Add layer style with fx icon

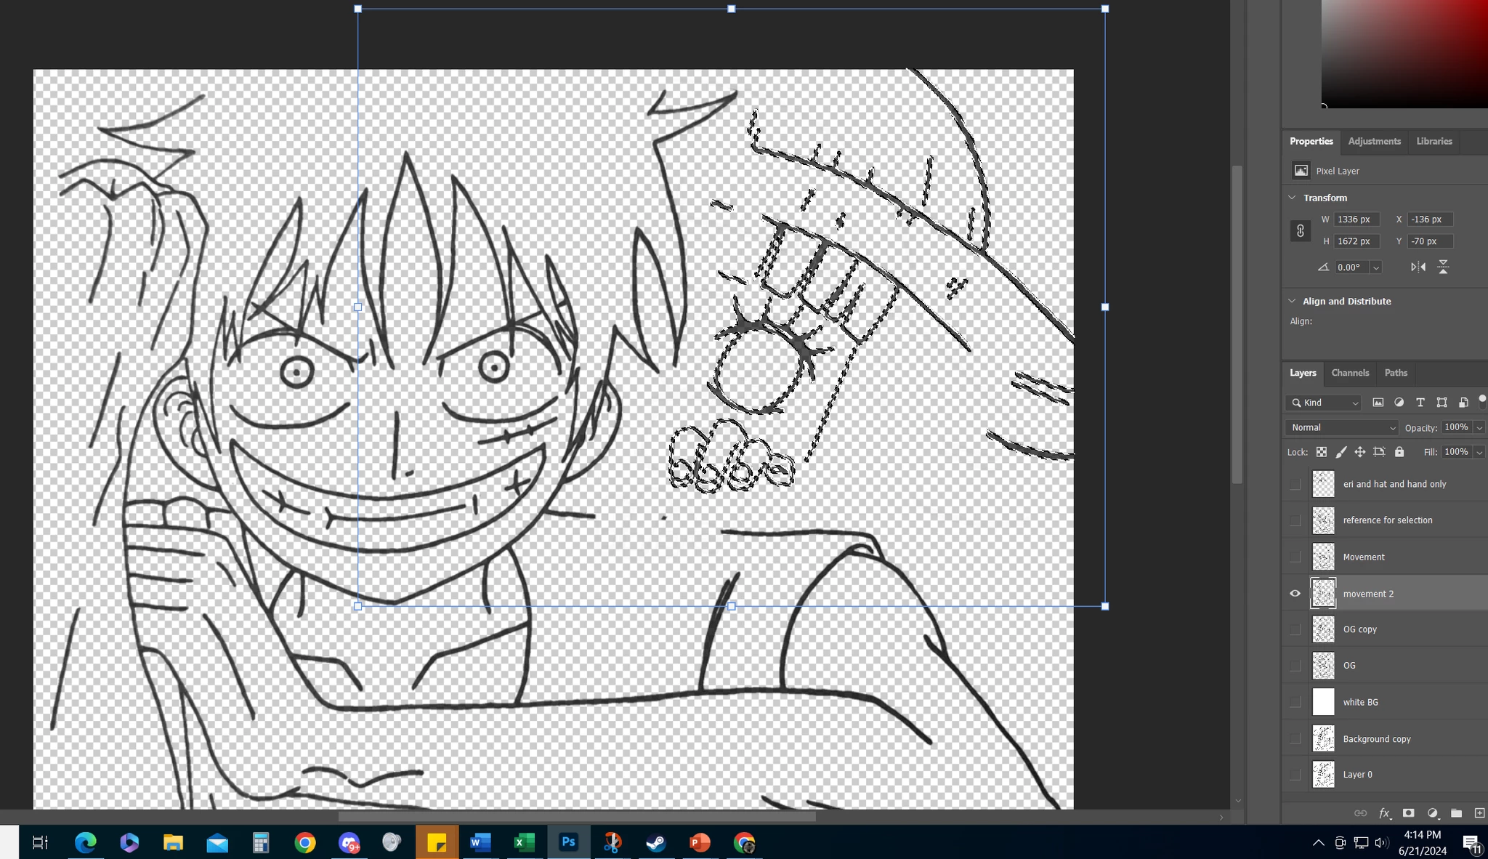point(1384,813)
